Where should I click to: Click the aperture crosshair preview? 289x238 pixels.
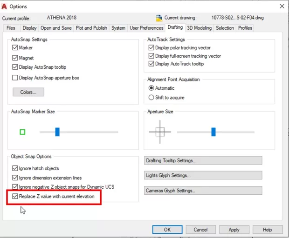(x=160, y=132)
